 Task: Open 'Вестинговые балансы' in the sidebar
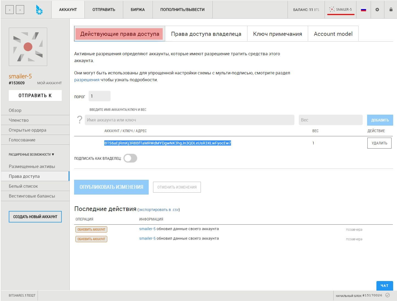[35, 196]
